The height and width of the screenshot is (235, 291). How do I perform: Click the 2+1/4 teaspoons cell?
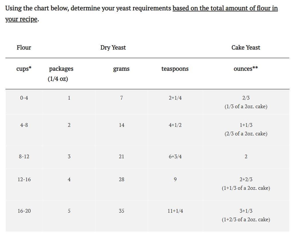point(175,98)
